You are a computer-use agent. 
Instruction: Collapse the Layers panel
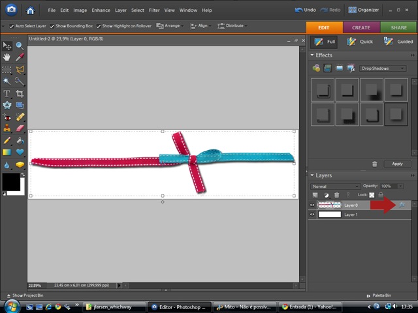click(x=312, y=175)
